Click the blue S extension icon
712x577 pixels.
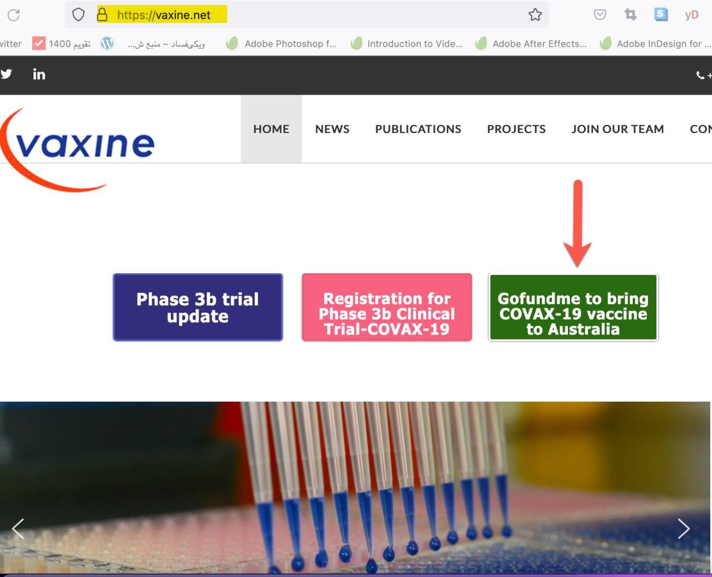[x=661, y=14]
